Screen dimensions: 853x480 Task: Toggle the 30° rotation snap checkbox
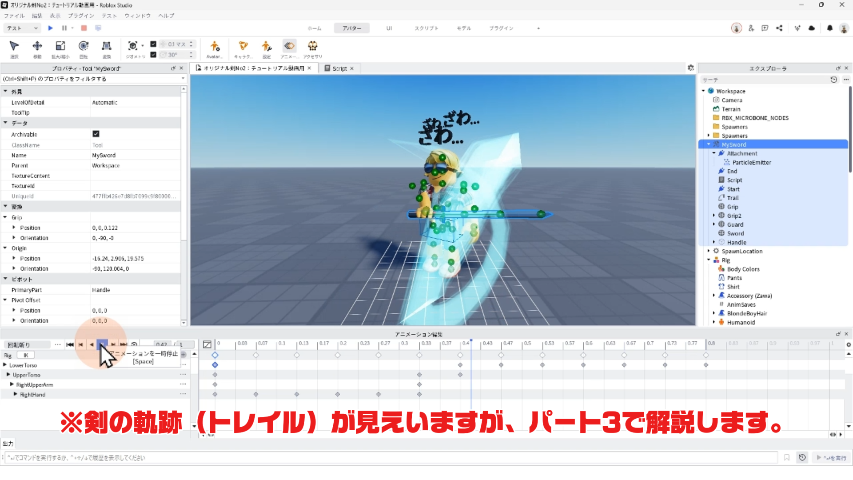(x=153, y=55)
